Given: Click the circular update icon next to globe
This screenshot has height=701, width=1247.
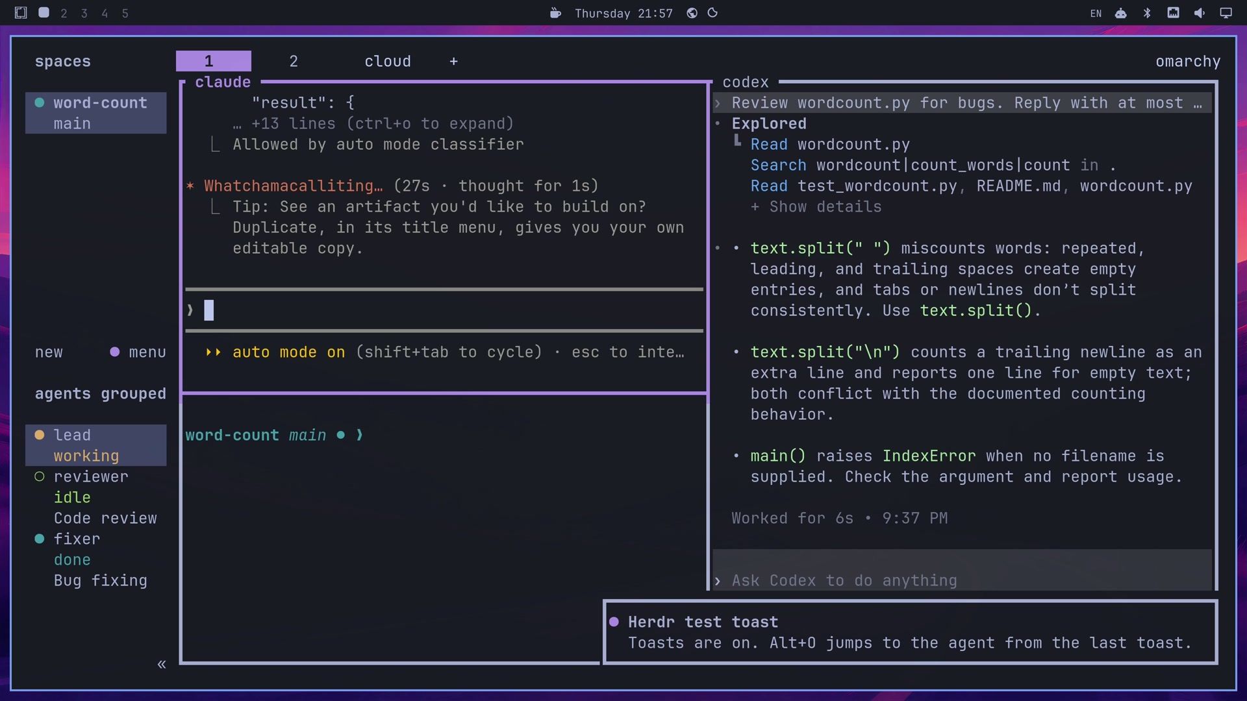Looking at the screenshot, I should 712,13.
